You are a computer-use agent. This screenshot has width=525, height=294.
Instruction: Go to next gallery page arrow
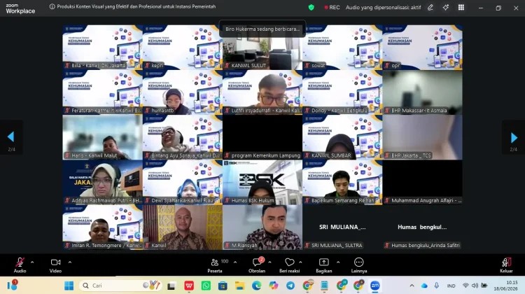click(514, 137)
